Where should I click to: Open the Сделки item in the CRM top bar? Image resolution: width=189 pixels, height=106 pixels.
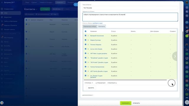(34, 2)
